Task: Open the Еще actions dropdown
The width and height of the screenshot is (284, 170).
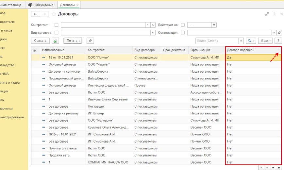Action: click(x=265, y=41)
